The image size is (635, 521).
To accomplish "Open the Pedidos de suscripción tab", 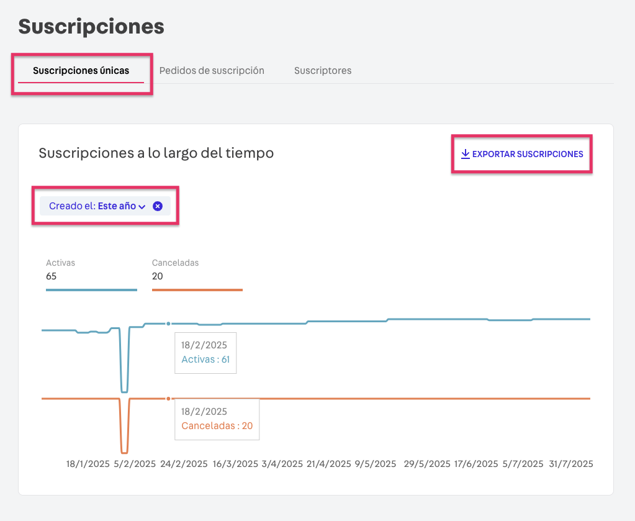I will 212,71.
